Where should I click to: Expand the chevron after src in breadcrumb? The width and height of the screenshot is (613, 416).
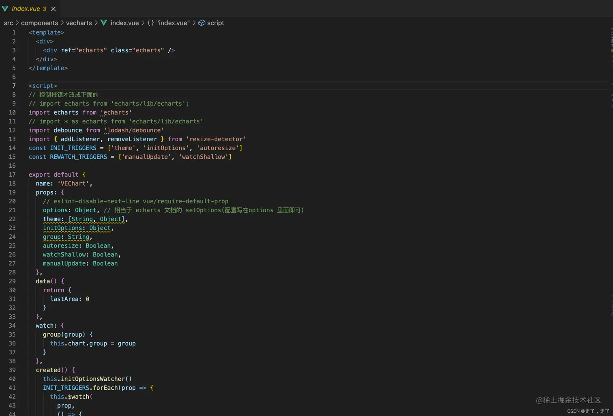17,23
